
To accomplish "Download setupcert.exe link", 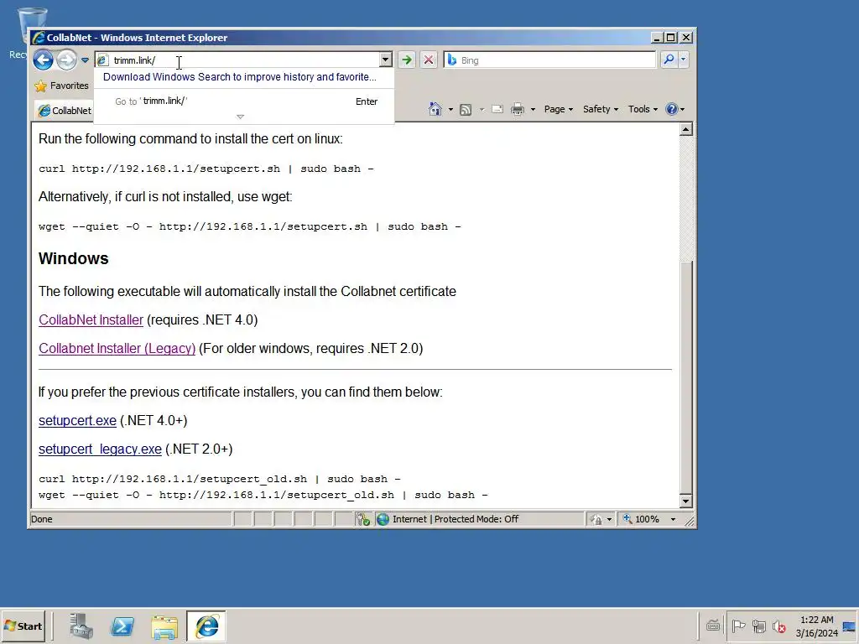I will [77, 421].
